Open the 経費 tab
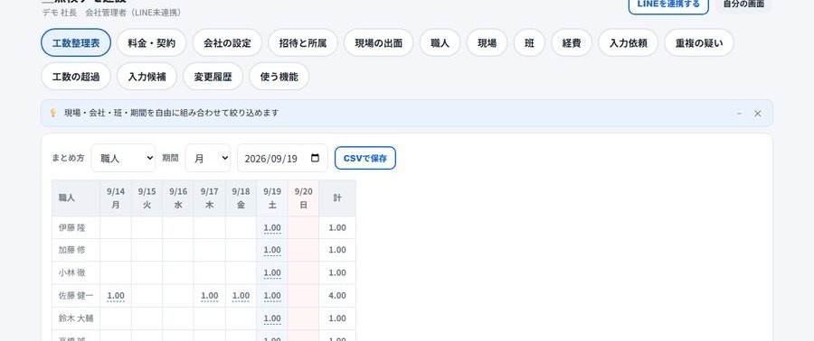 click(572, 43)
